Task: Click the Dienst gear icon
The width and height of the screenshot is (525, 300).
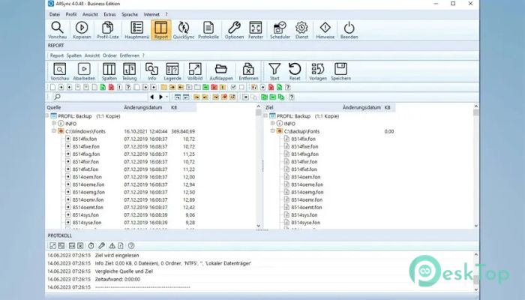Action: (301, 28)
